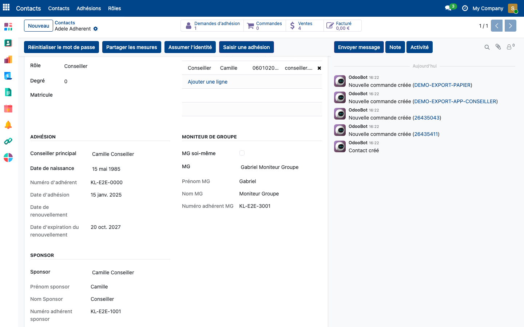
Task: Remove the Conseiller Camille line
Action: tap(319, 68)
